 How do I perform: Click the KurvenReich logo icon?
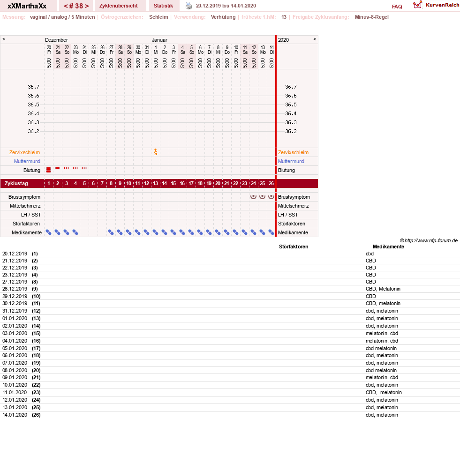point(418,5)
